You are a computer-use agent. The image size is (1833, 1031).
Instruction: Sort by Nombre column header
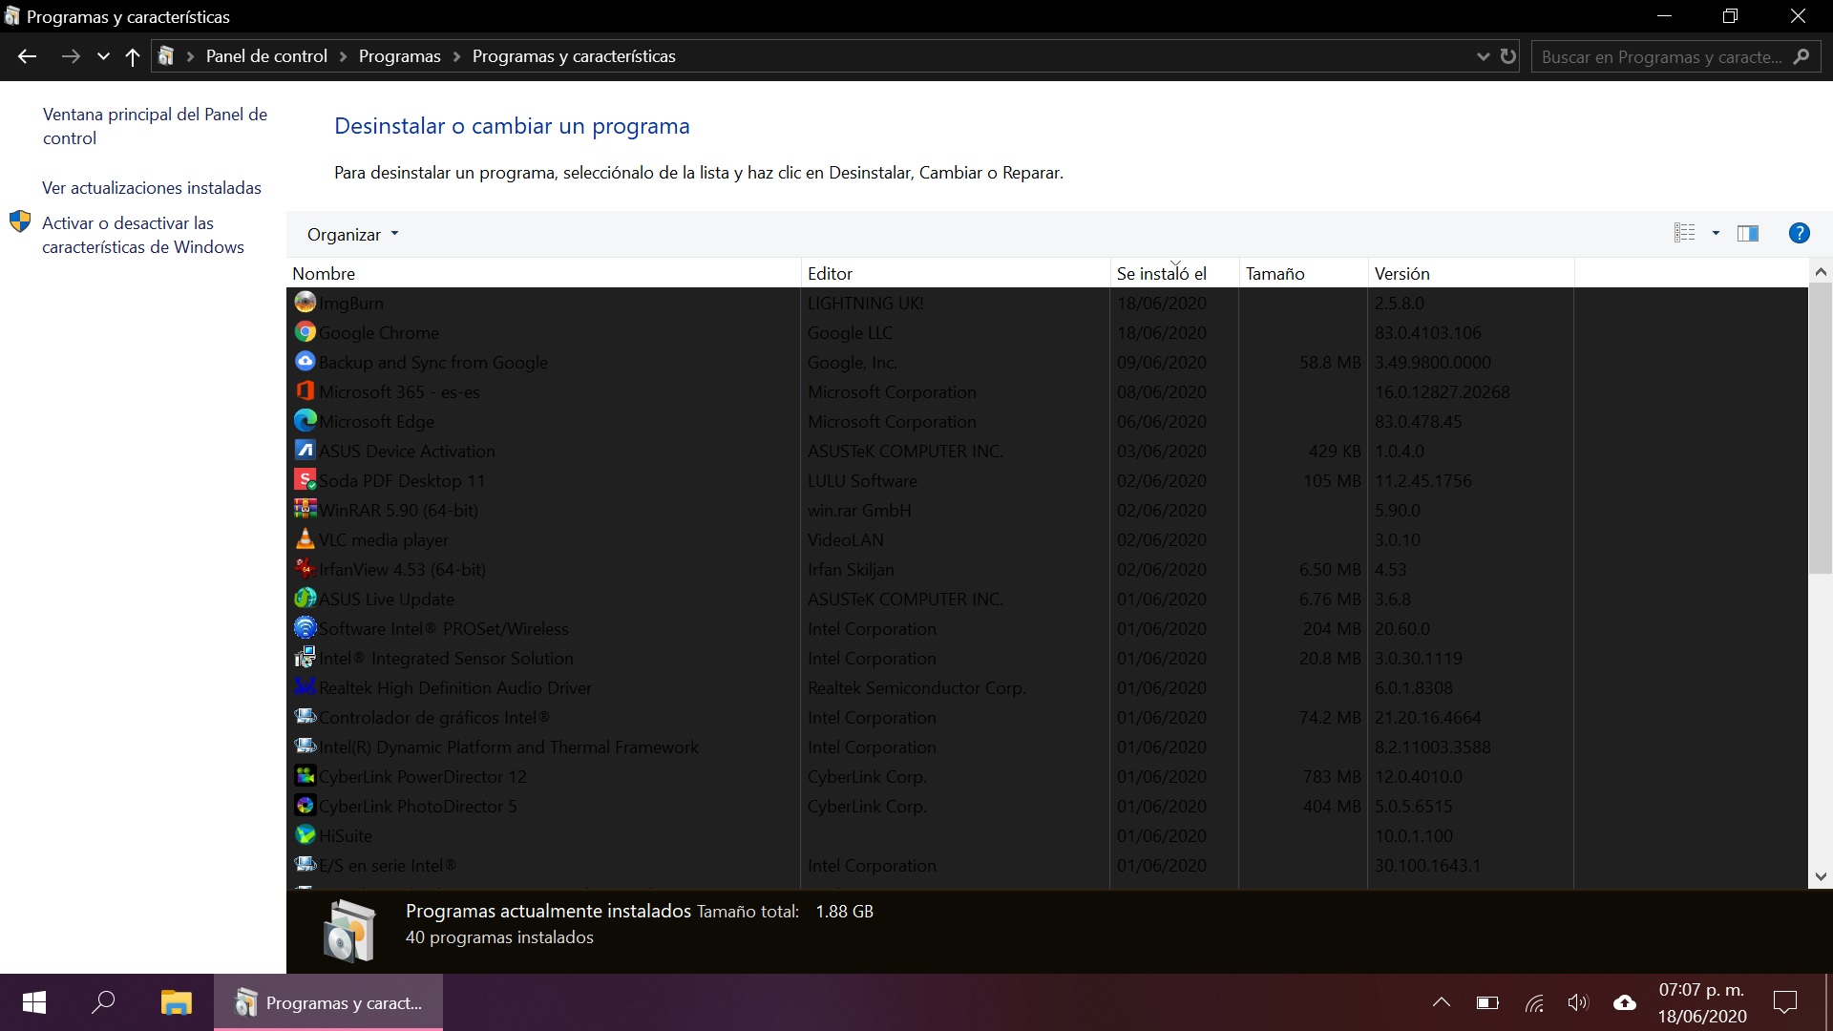click(543, 273)
